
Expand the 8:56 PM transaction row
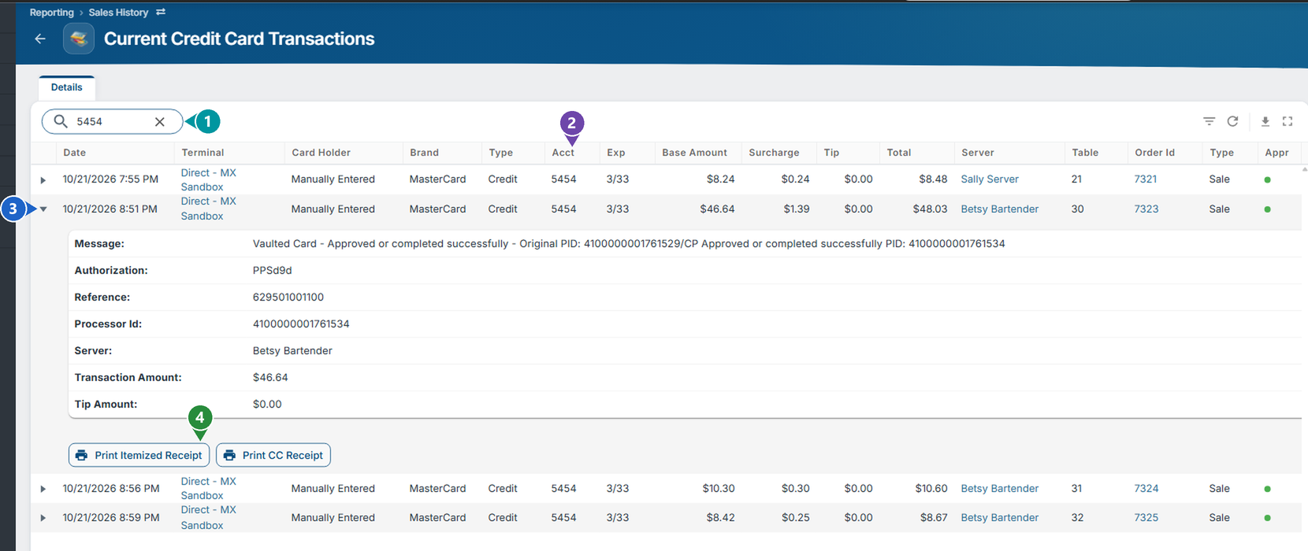43,489
